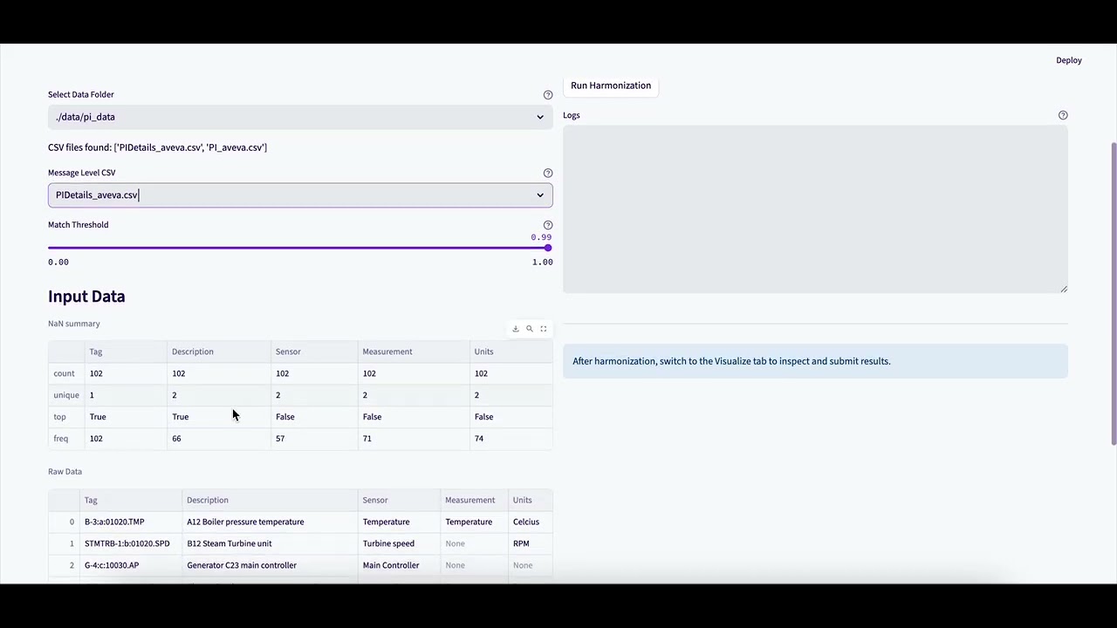Open the ./data/pi_data folder dropdown

[x=300, y=117]
